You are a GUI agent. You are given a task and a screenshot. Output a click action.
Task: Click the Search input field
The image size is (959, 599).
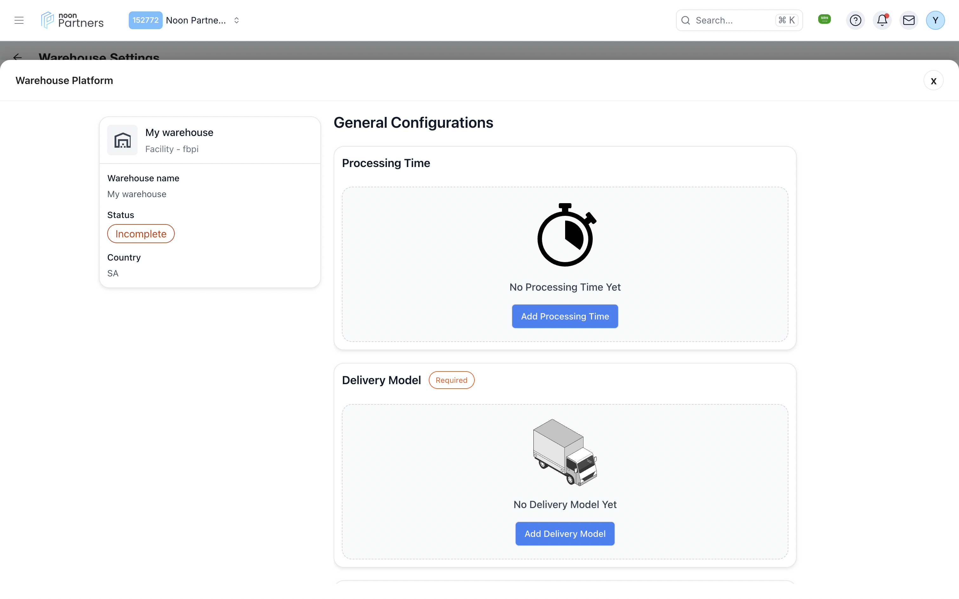(x=739, y=20)
